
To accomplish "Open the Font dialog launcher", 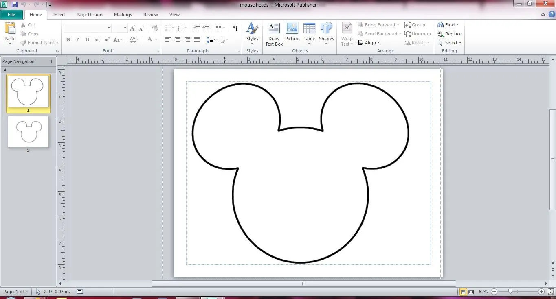I will [158, 51].
